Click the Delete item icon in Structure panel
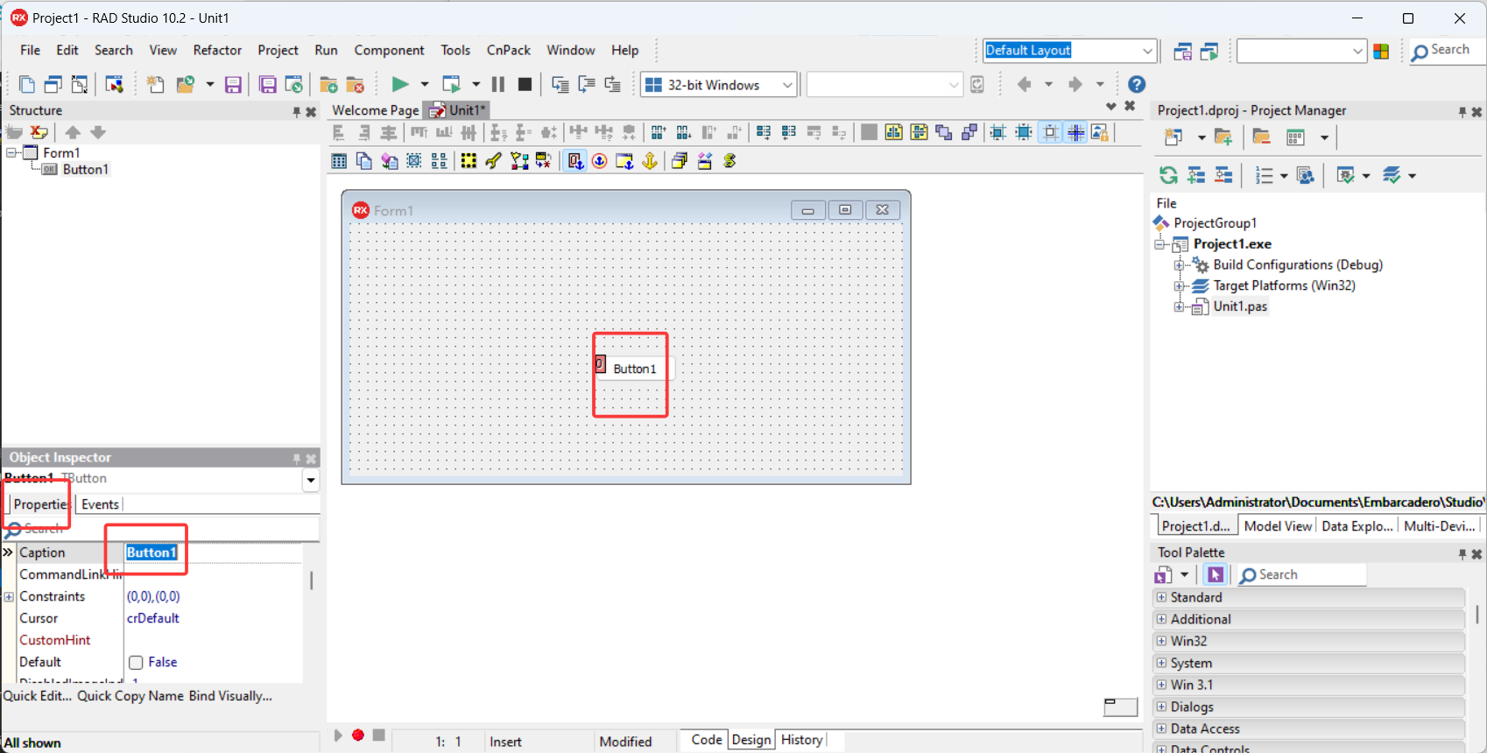 (39, 132)
